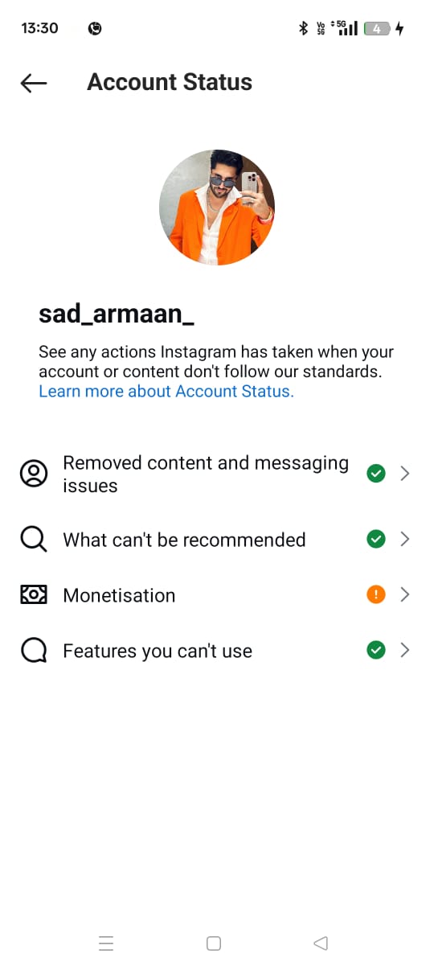Expand the Features you can't use chevron
This screenshot has width=434, height=970.
(x=405, y=650)
